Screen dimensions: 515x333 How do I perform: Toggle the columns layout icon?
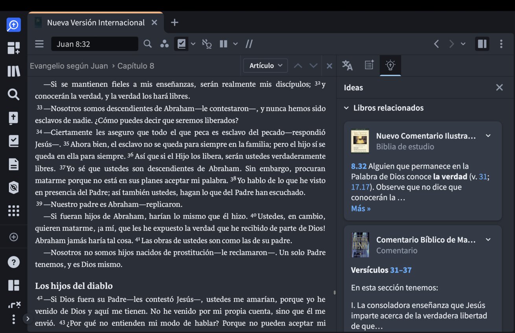coord(224,44)
